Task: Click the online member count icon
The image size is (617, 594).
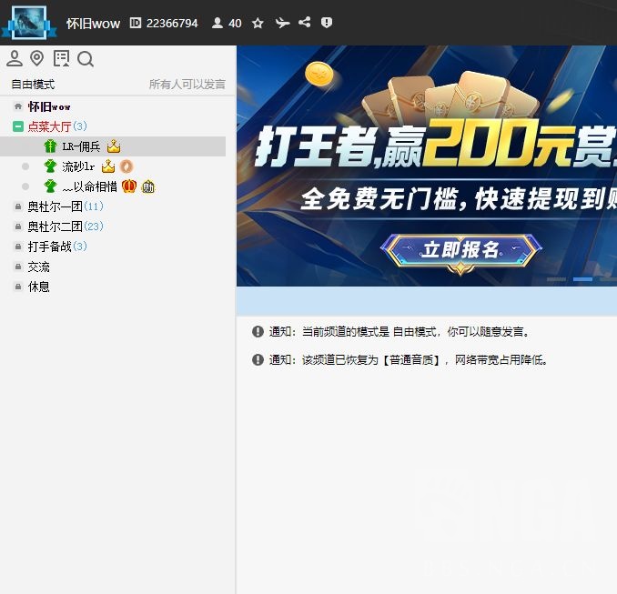Action: tap(217, 23)
